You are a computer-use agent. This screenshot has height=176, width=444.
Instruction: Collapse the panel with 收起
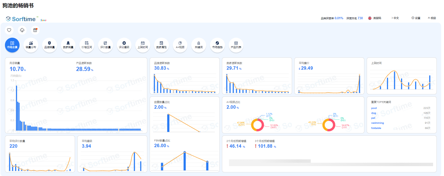click(432, 18)
